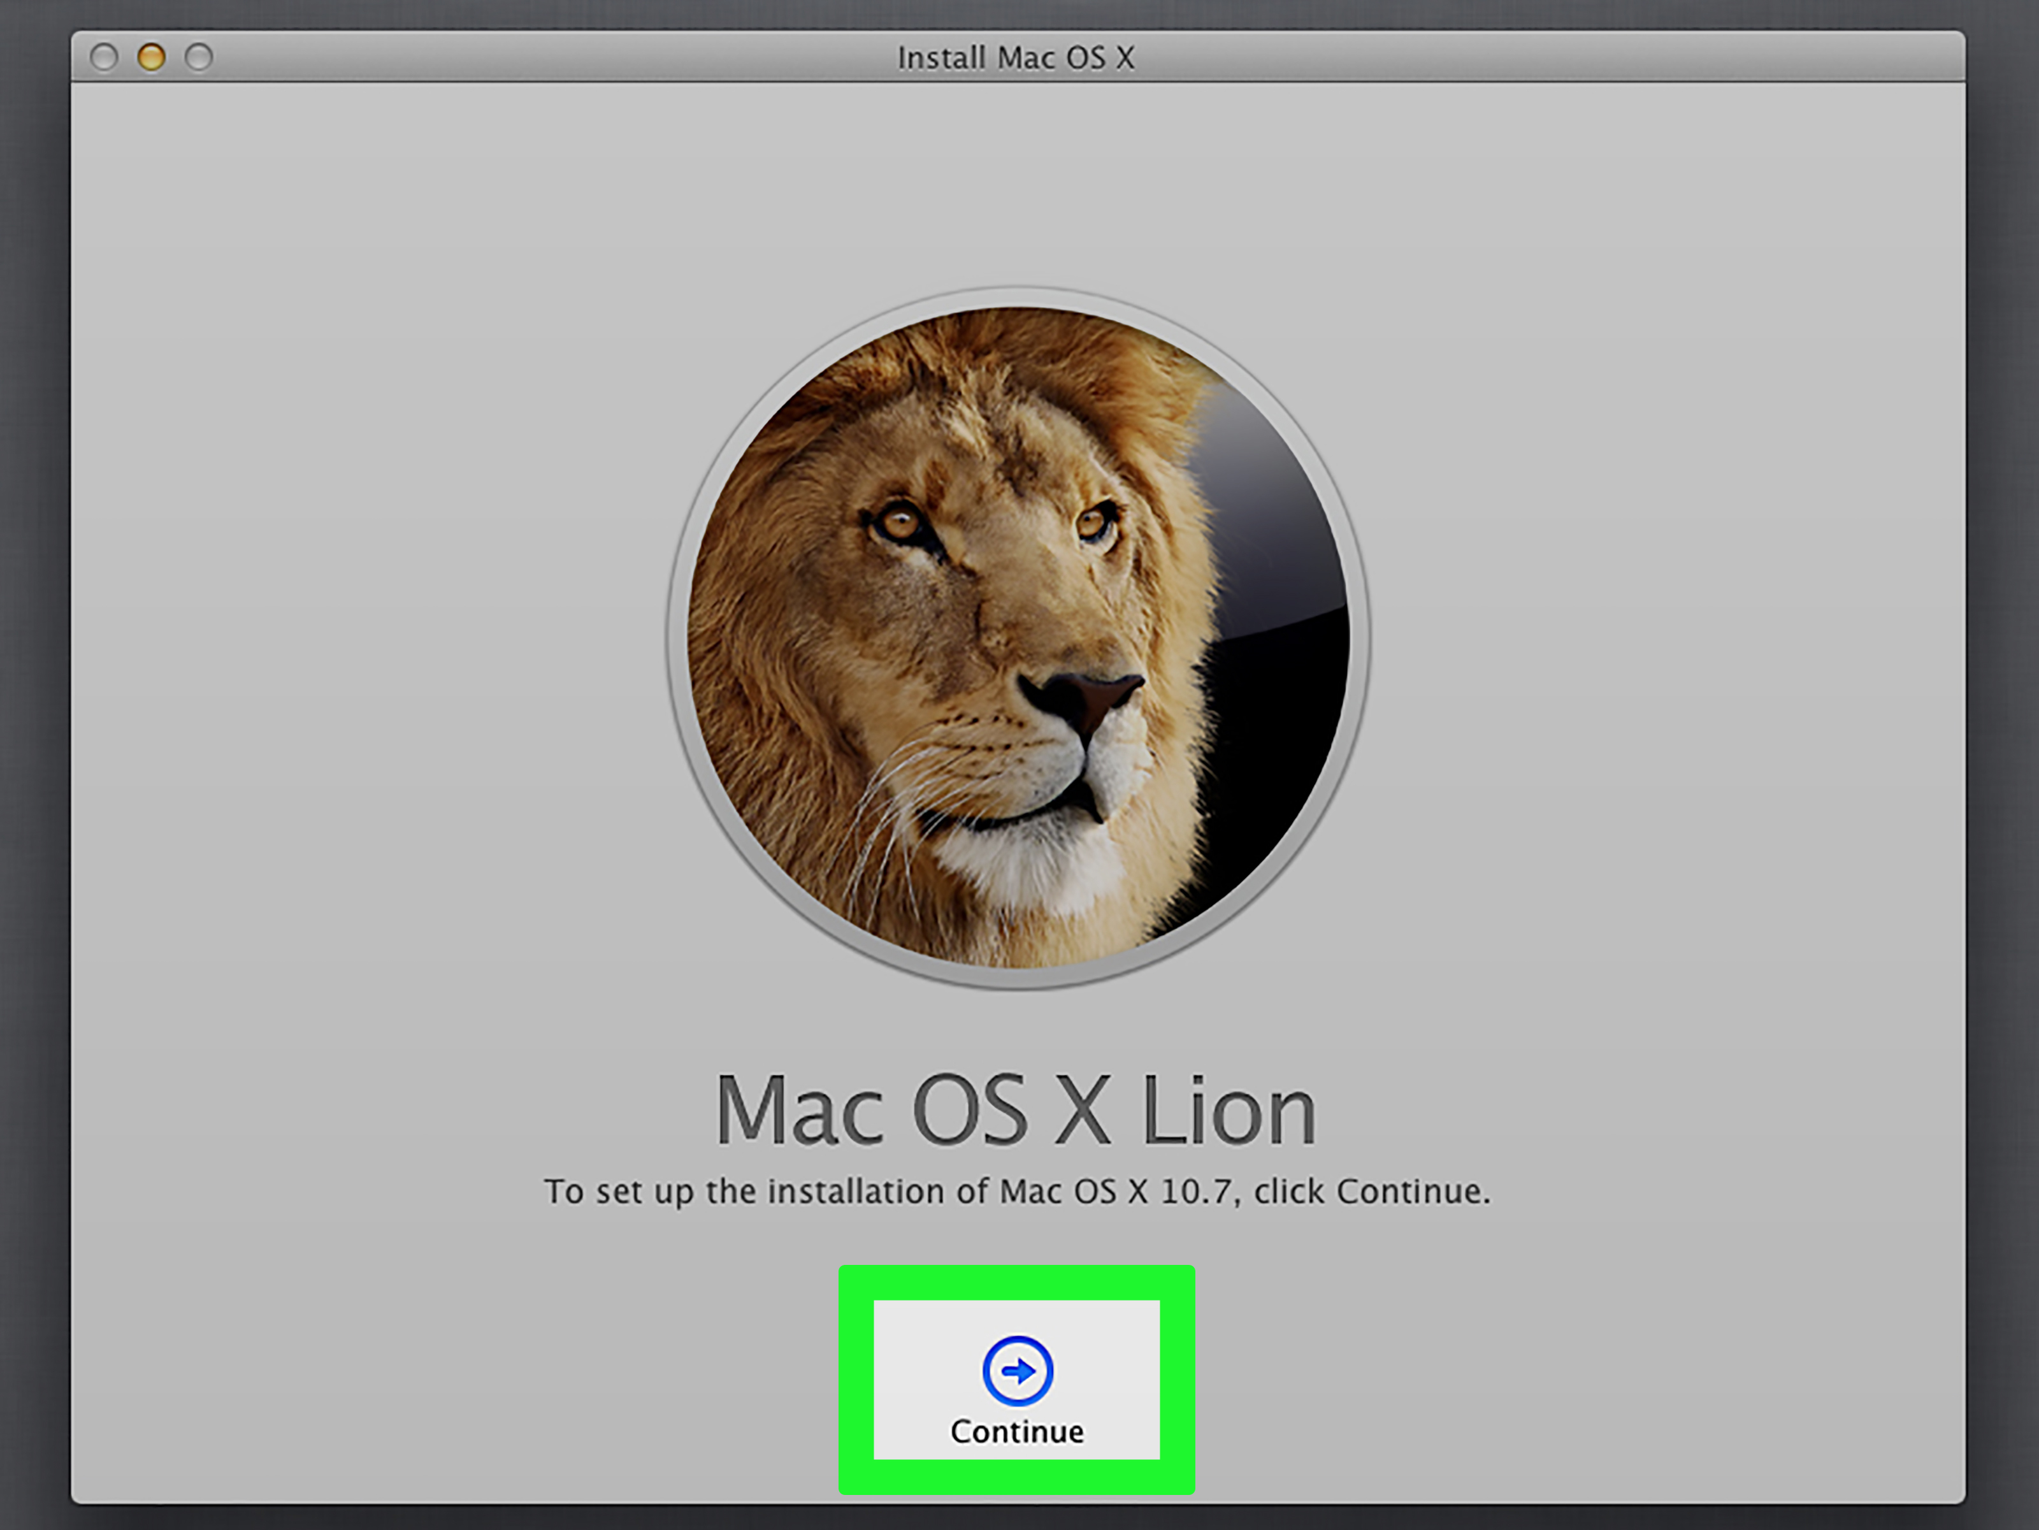Click the installation instruction text mentioning 10.7
Image resolution: width=2039 pixels, height=1530 pixels.
click(1017, 1192)
